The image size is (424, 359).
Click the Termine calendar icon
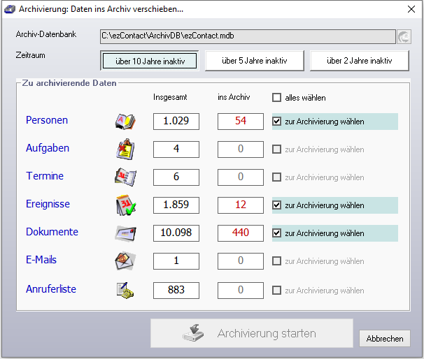coord(125,177)
